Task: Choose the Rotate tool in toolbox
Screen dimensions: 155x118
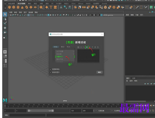Action: tap(5, 32)
